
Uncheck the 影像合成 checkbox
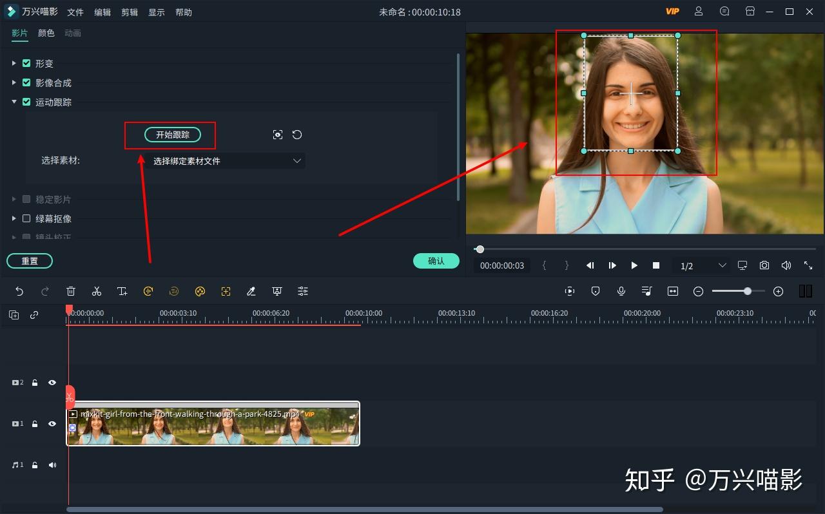click(x=26, y=82)
